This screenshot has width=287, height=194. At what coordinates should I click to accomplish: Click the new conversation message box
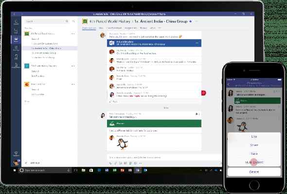click(x=164, y=157)
